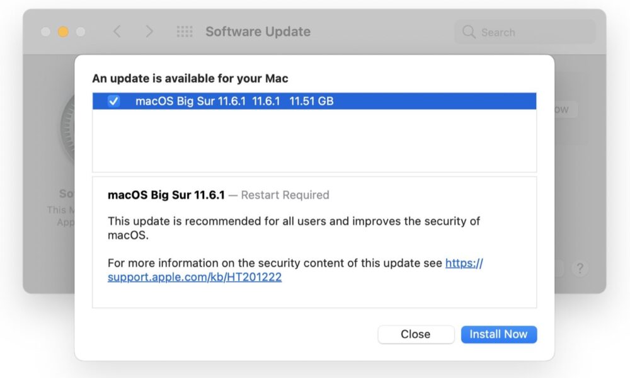The width and height of the screenshot is (630, 378).
Task: Open the support.apple.com HT201222 link
Action: pos(295,270)
